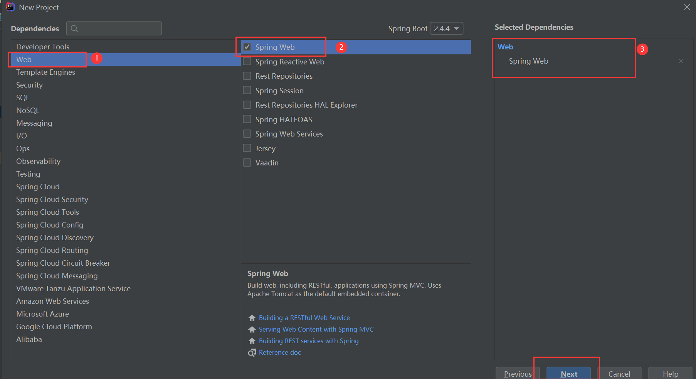Open Template Engines category
The height and width of the screenshot is (379, 696).
126,72
